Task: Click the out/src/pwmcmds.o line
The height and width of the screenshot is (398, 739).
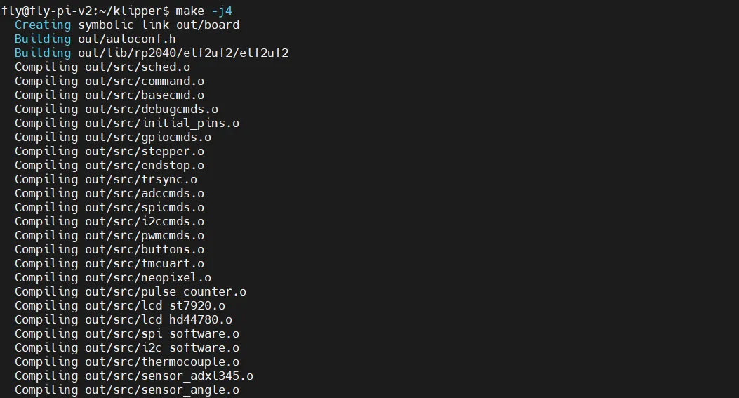Action: (109, 235)
